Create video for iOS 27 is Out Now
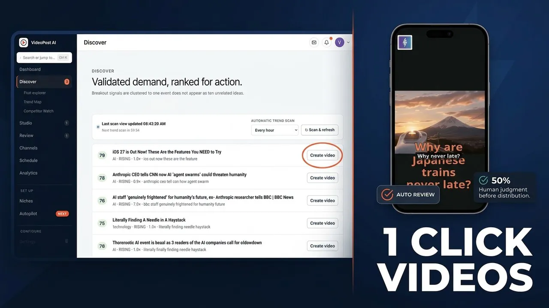Viewport: 549px width, 308px height. (323, 155)
